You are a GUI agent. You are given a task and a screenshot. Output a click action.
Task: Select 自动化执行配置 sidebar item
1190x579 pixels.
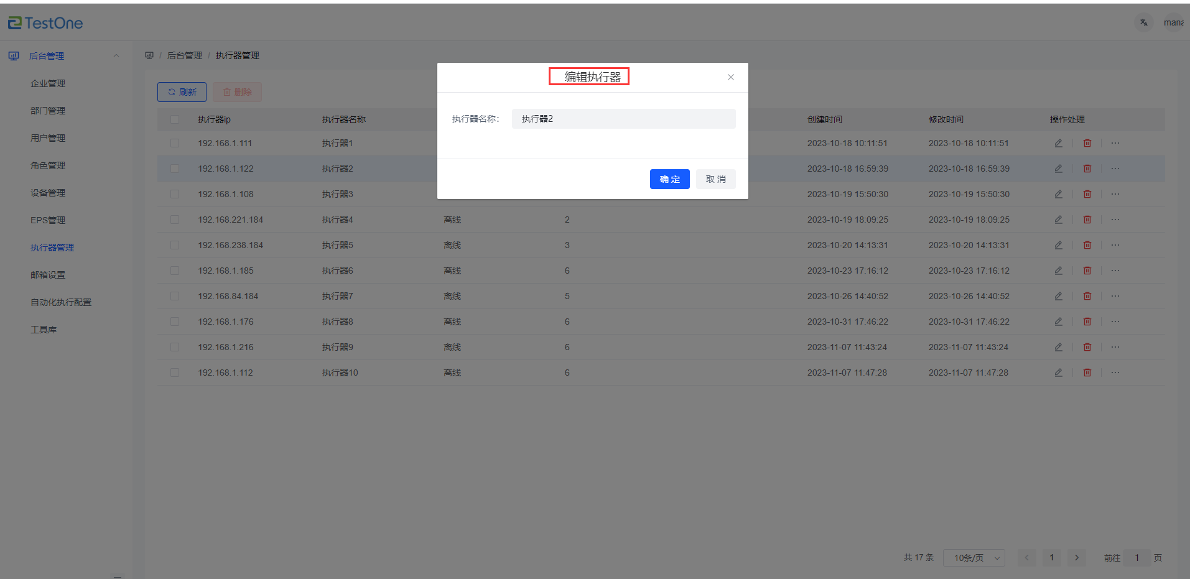coord(61,302)
